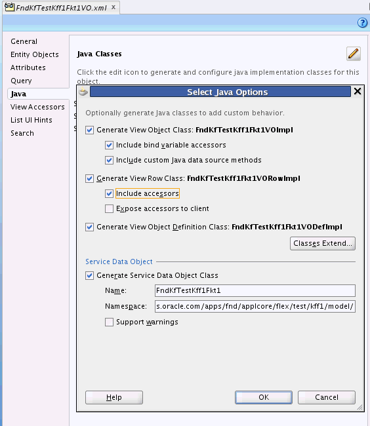Enable Expose accessors to client
370x426 pixels.
(109, 208)
